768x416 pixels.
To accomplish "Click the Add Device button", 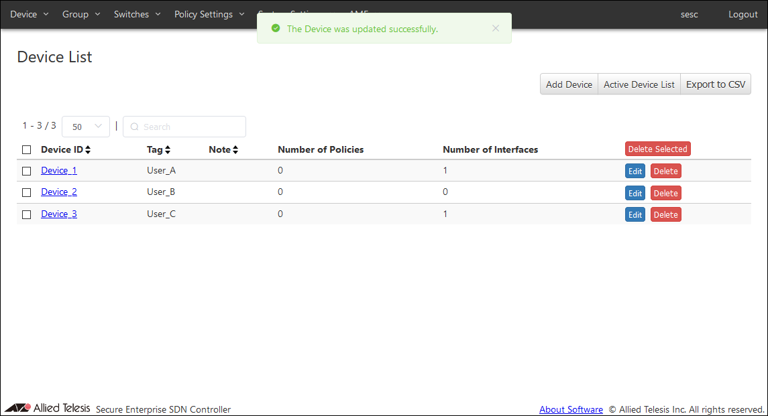I will point(569,84).
